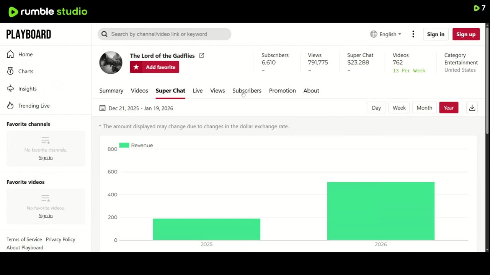The width and height of the screenshot is (490, 275).
Task: Switch to the Live tab
Action: tap(198, 91)
